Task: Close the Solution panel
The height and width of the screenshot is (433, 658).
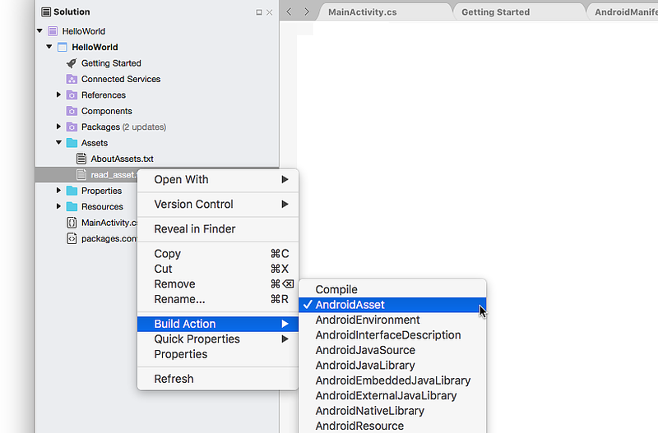Action: click(x=270, y=12)
